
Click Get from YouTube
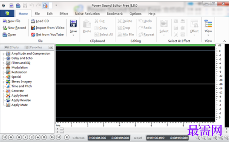click(x=47, y=34)
